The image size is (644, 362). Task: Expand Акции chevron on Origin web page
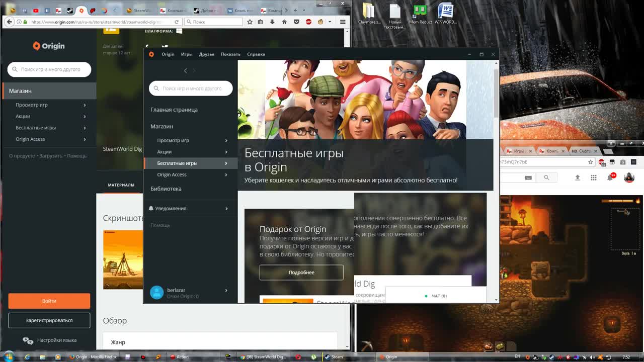click(x=85, y=117)
